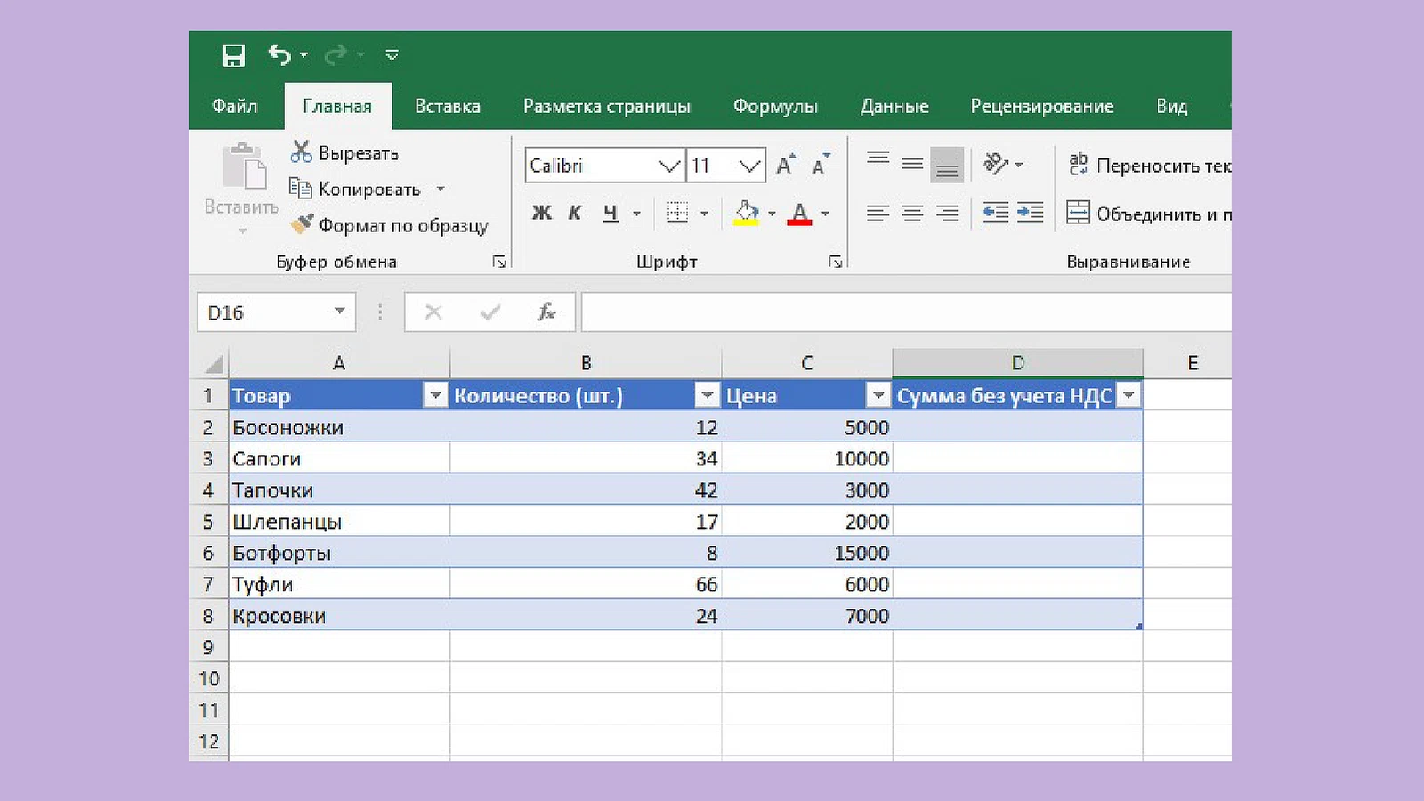Open fill color dropdown arrow
Screen dimensions: 1424x801
coord(772,214)
